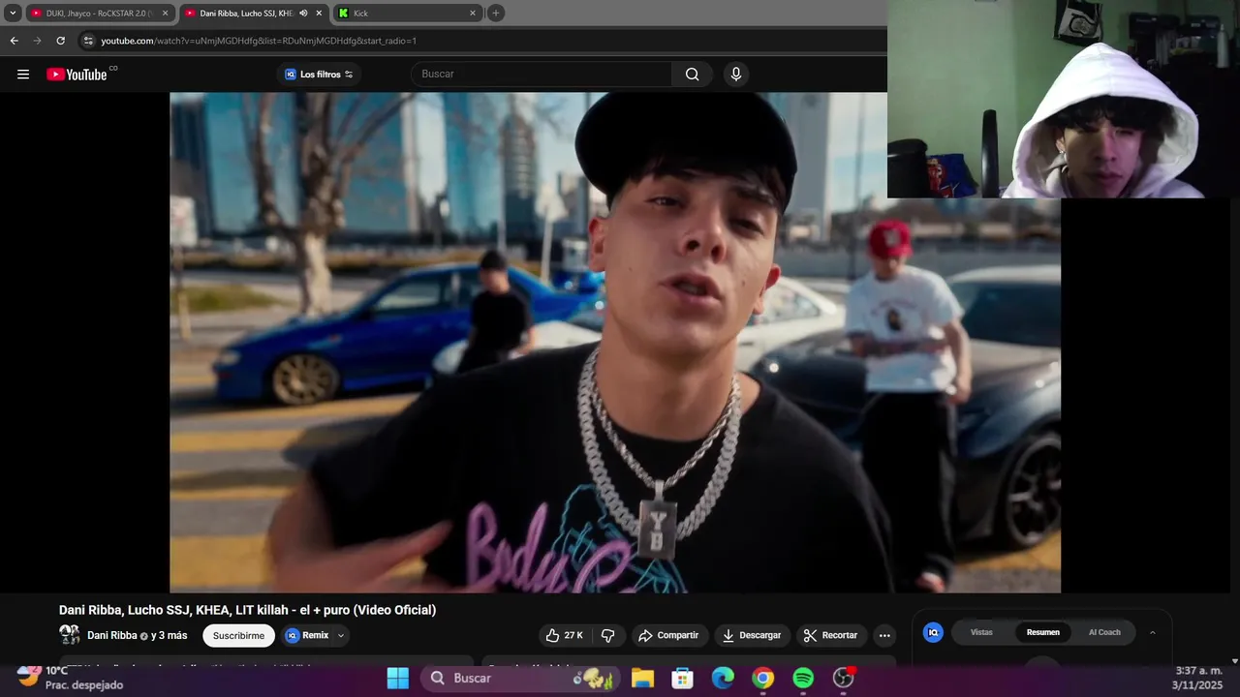Screen dimensions: 1240x697
Task: Start voice search with the microphone icon
Action: pos(736,74)
